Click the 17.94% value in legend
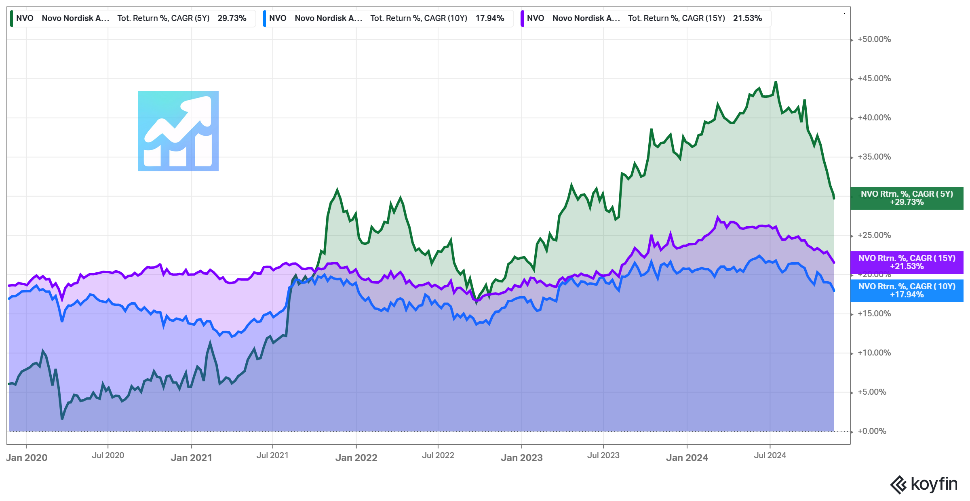 [490, 18]
